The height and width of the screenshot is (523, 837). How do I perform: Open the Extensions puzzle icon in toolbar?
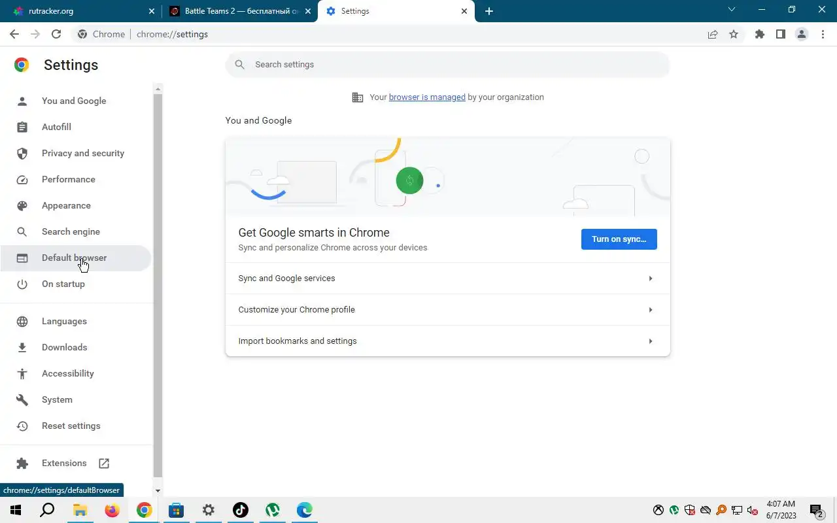tap(759, 34)
